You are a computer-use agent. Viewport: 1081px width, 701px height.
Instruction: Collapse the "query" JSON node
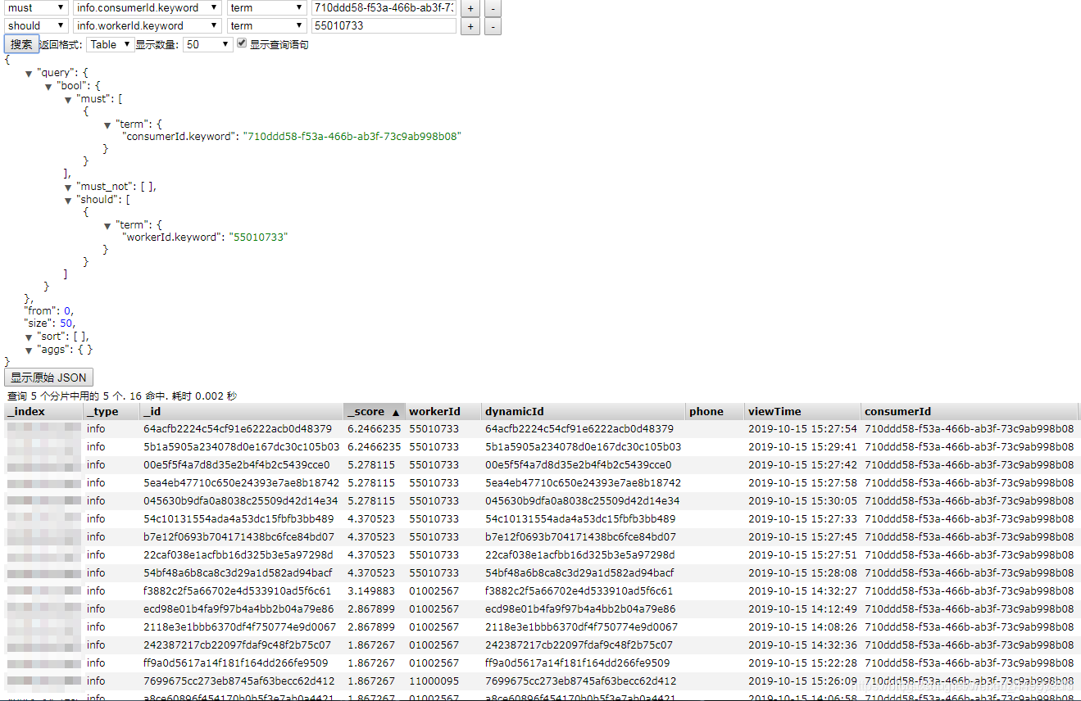[29, 74]
